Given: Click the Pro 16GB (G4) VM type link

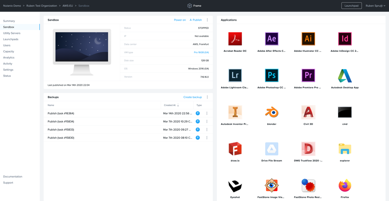Looking at the screenshot, I should point(201,53).
